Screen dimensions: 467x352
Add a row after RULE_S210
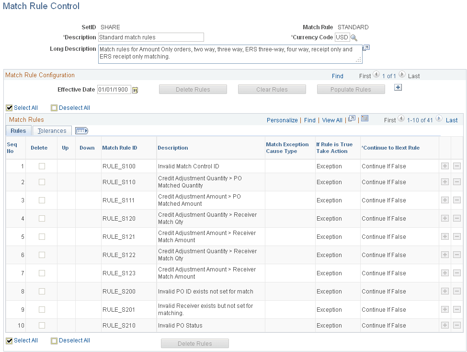[x=444, y=325]
